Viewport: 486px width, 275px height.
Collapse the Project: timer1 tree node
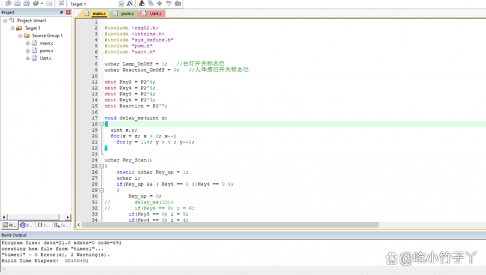click(5, 20)
